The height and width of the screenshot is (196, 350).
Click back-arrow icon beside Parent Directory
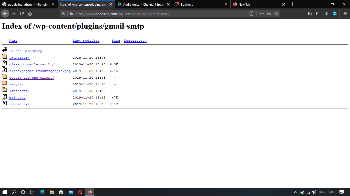point(5,50)
